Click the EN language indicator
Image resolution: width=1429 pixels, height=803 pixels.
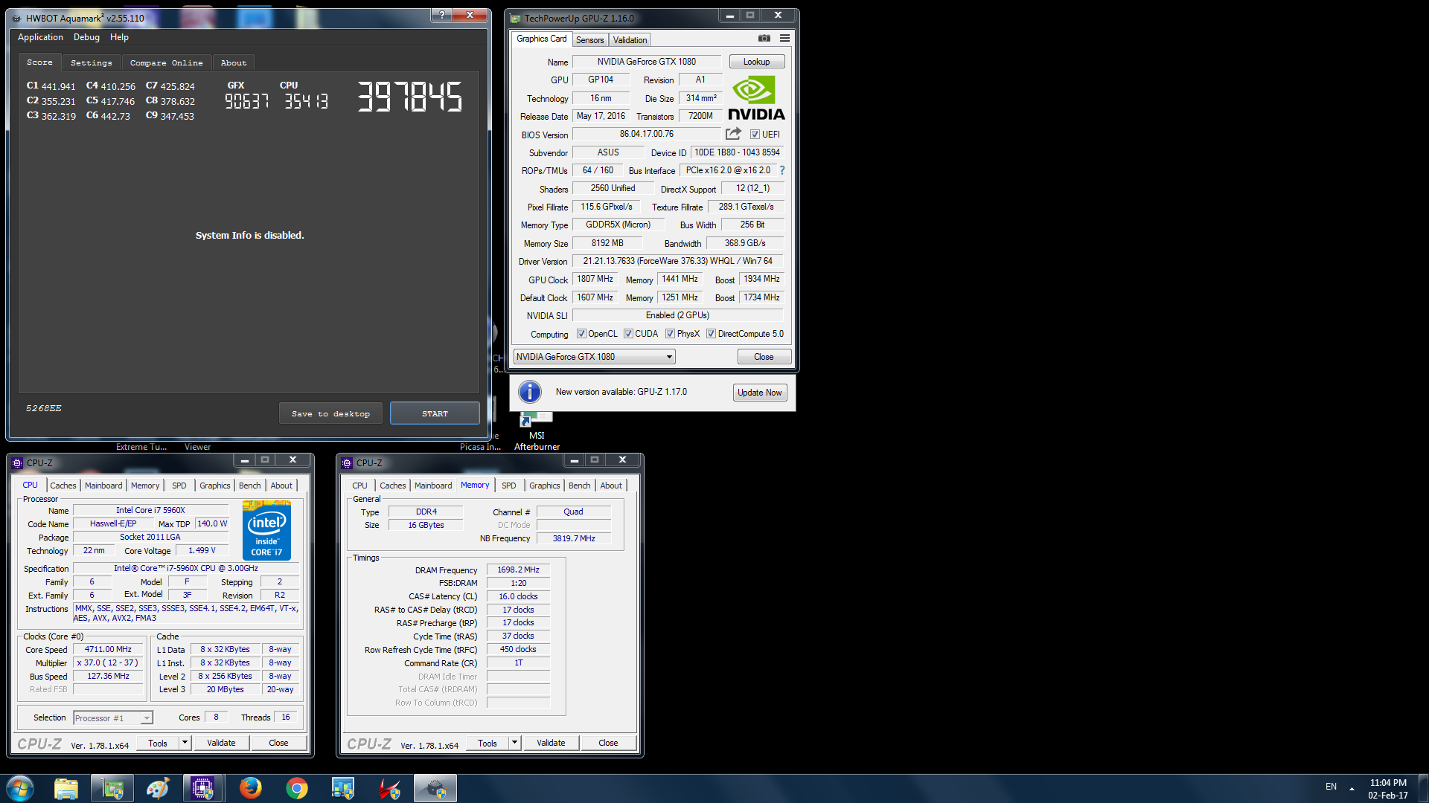tap(1331, 787)
